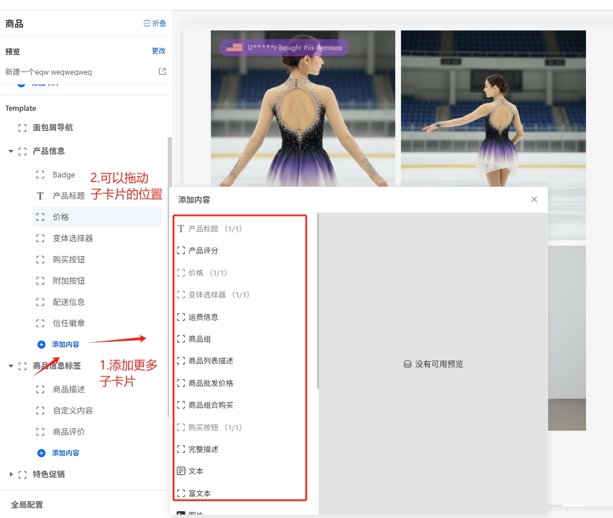Click the block icon beside 商品组
This screenshot has width=613, height=518.
(x=181, y=339)
